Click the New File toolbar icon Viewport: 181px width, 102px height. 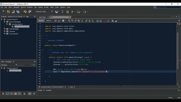point(4,12)
